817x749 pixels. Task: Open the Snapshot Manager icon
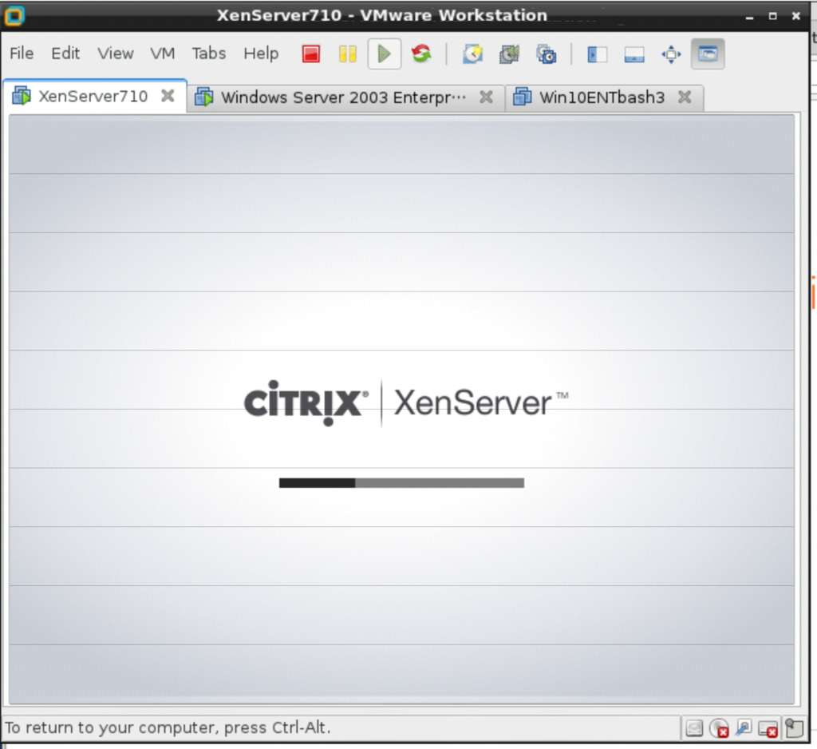tap(546, 53)
